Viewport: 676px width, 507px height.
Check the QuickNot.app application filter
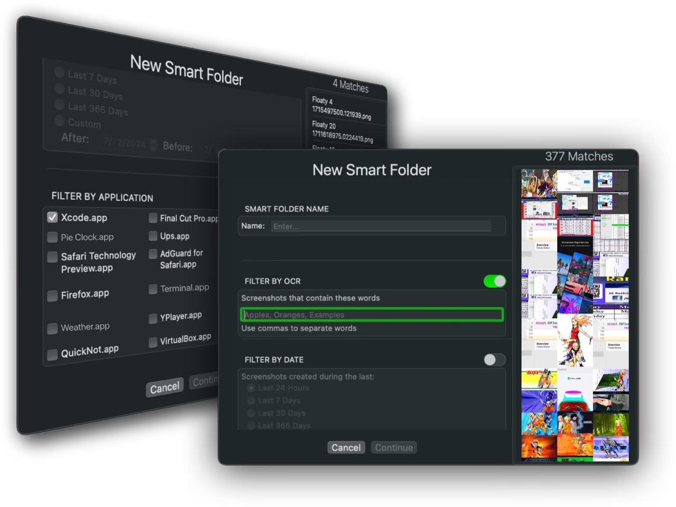[x=52, y=355]
